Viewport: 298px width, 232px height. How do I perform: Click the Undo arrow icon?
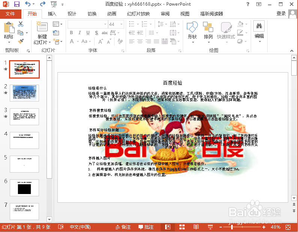pos(28,4)
